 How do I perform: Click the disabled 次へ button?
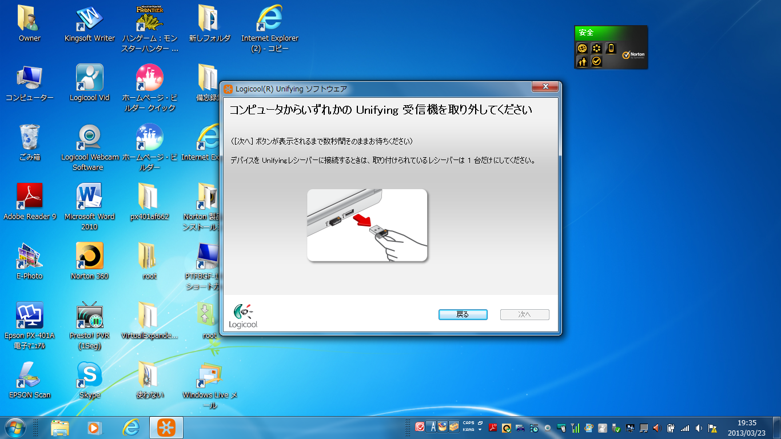click(524, 314)
